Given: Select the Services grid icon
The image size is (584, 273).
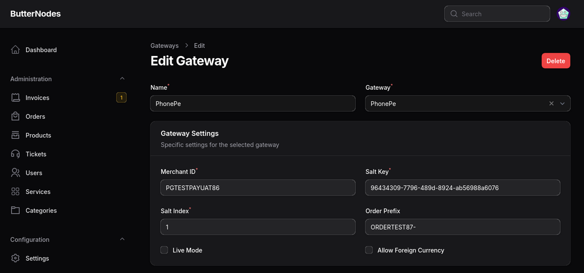Looking at the screenshot, I should (x=15, y=192).
